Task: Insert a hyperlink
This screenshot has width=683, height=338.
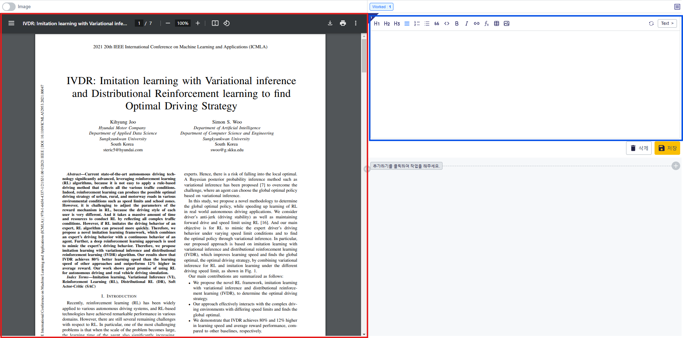Action: pos(477,23)
